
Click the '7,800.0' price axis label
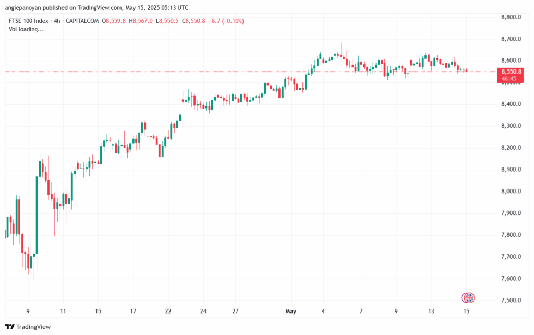point(511,235)
